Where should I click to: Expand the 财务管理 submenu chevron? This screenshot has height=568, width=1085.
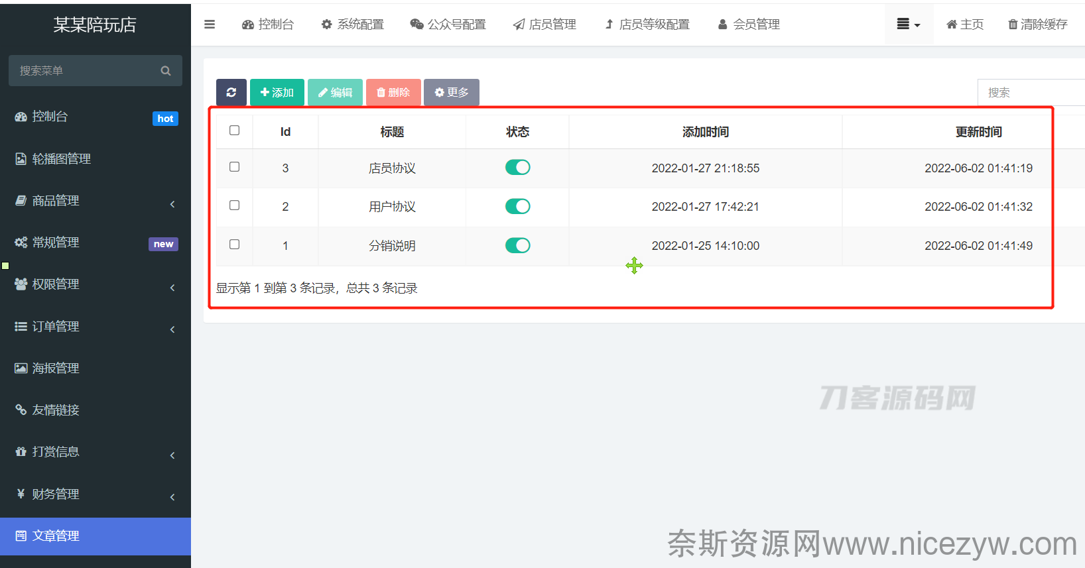coord(172,497)
